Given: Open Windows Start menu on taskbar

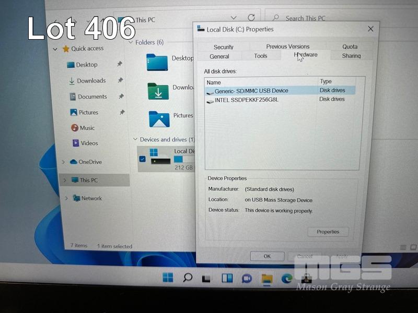Looking at the screenshot, I should click(168, 278).
